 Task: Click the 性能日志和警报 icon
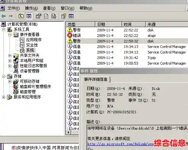[x=16, y=66]
